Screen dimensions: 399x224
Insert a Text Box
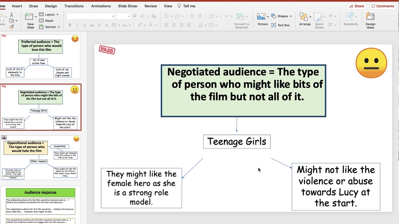(x=281, y=25)
